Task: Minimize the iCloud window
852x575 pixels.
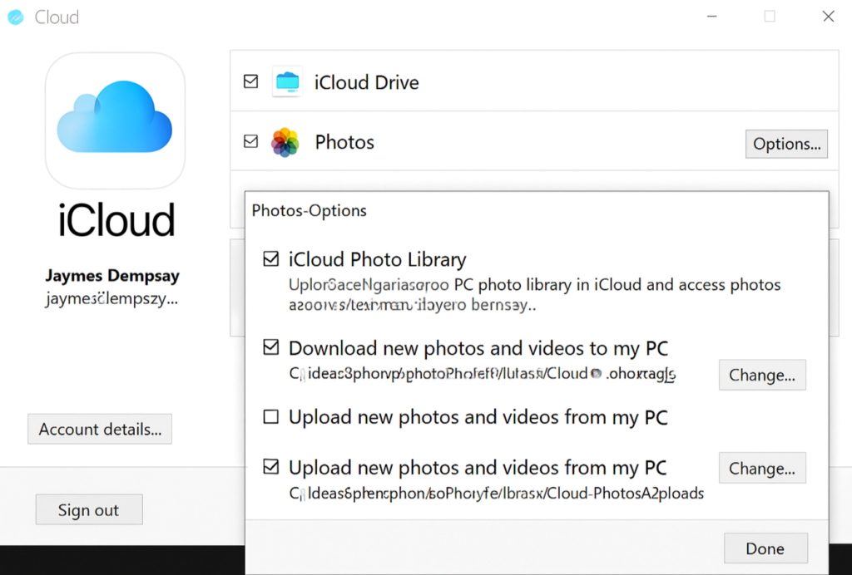Action: coord(711,17)
